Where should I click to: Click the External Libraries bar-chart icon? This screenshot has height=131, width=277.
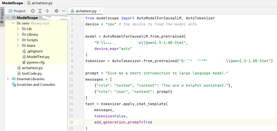[14, 79]
